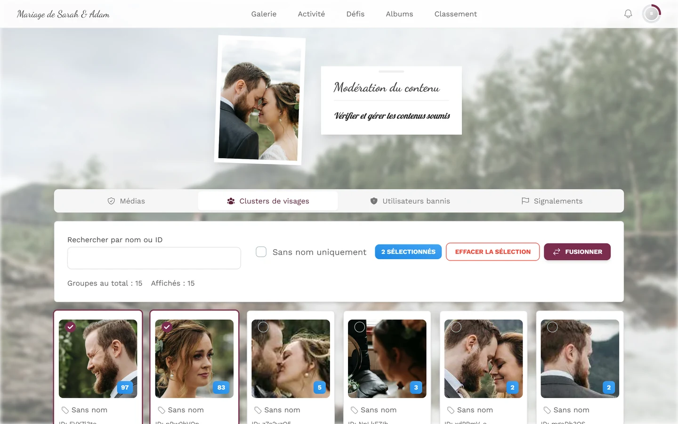The width and height of the screenshot is (678, 424).
Task: Tick the selection circle on the 3-photo cluster
Action: pyautogui.click(x=360, y=327)
